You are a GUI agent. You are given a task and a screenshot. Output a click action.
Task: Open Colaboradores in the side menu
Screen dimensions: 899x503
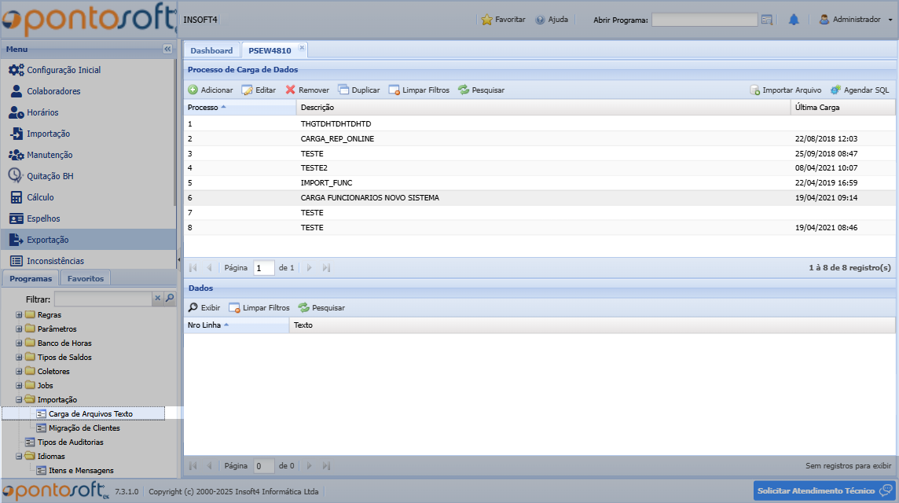[53, 91]
